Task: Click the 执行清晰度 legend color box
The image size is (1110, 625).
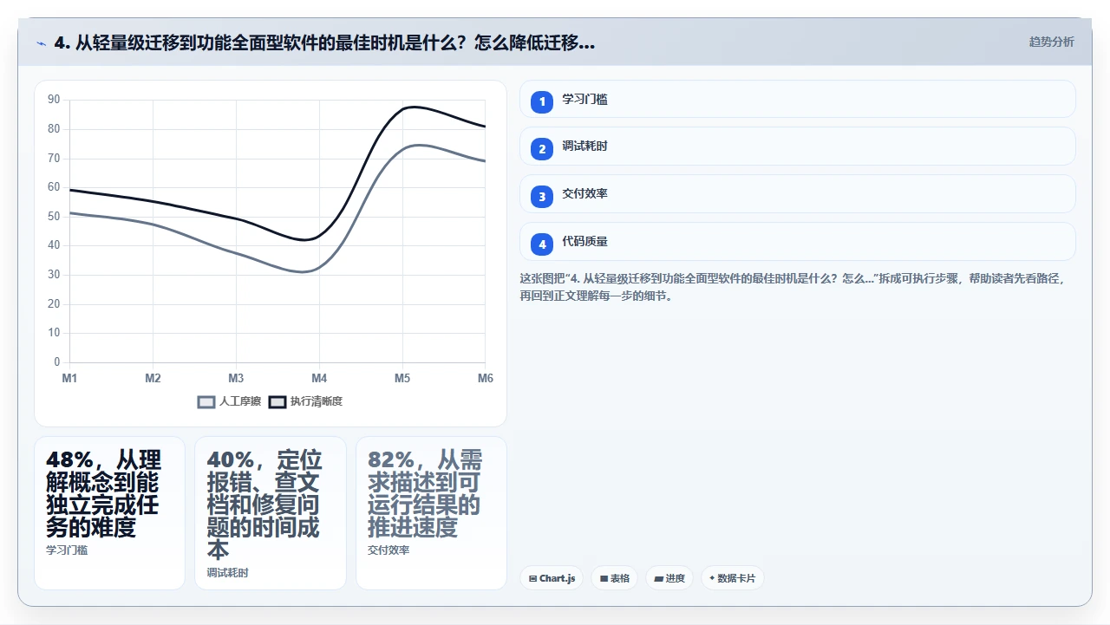Action: point(277,401)
